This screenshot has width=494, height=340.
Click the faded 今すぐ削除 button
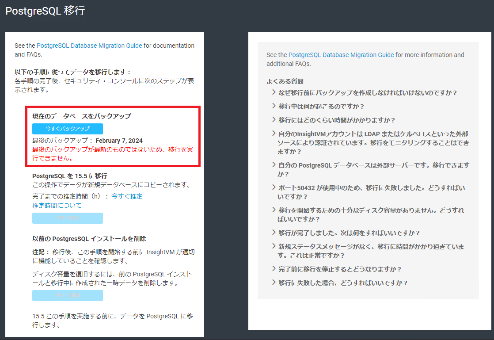point(68,295)
